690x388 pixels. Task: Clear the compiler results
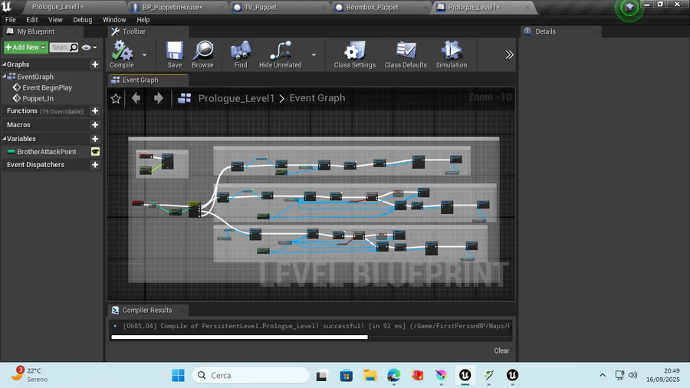tap(501, 350)
